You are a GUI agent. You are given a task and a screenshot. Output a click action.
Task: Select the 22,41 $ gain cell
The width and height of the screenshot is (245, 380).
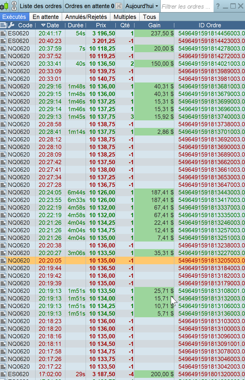[154, 223]
